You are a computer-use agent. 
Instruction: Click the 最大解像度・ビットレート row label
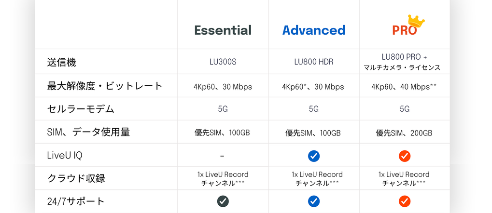(x=104, y=85)
